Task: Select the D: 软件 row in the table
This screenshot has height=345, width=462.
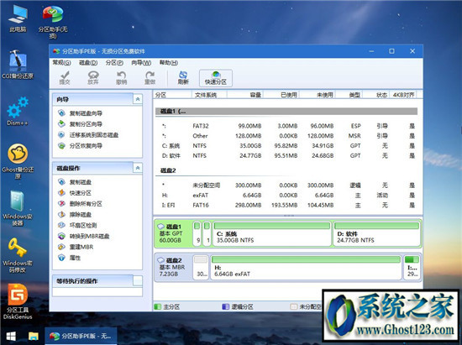Action: [x=287, y=156]
